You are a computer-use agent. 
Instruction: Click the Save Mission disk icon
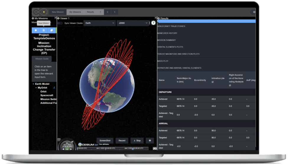(x=44, y=30)
